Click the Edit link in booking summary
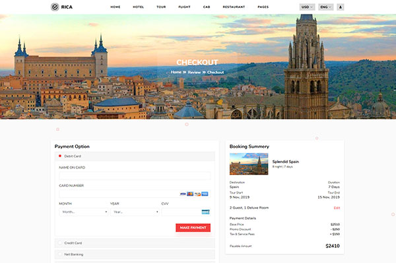This screenshot has height=263, width=396. (x=337, y=208)
